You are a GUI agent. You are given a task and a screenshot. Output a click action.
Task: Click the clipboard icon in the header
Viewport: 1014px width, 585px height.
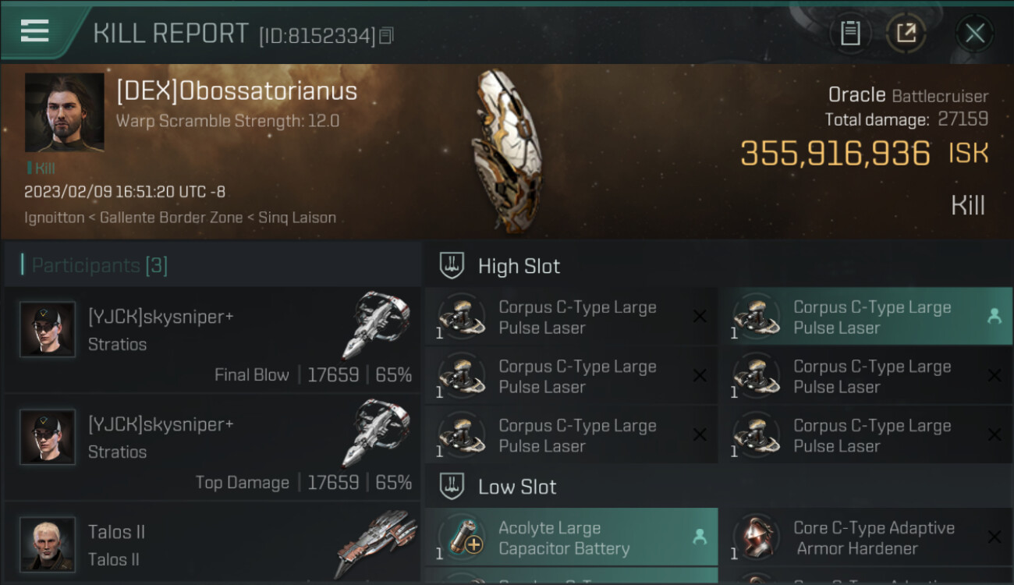[850, 33]
